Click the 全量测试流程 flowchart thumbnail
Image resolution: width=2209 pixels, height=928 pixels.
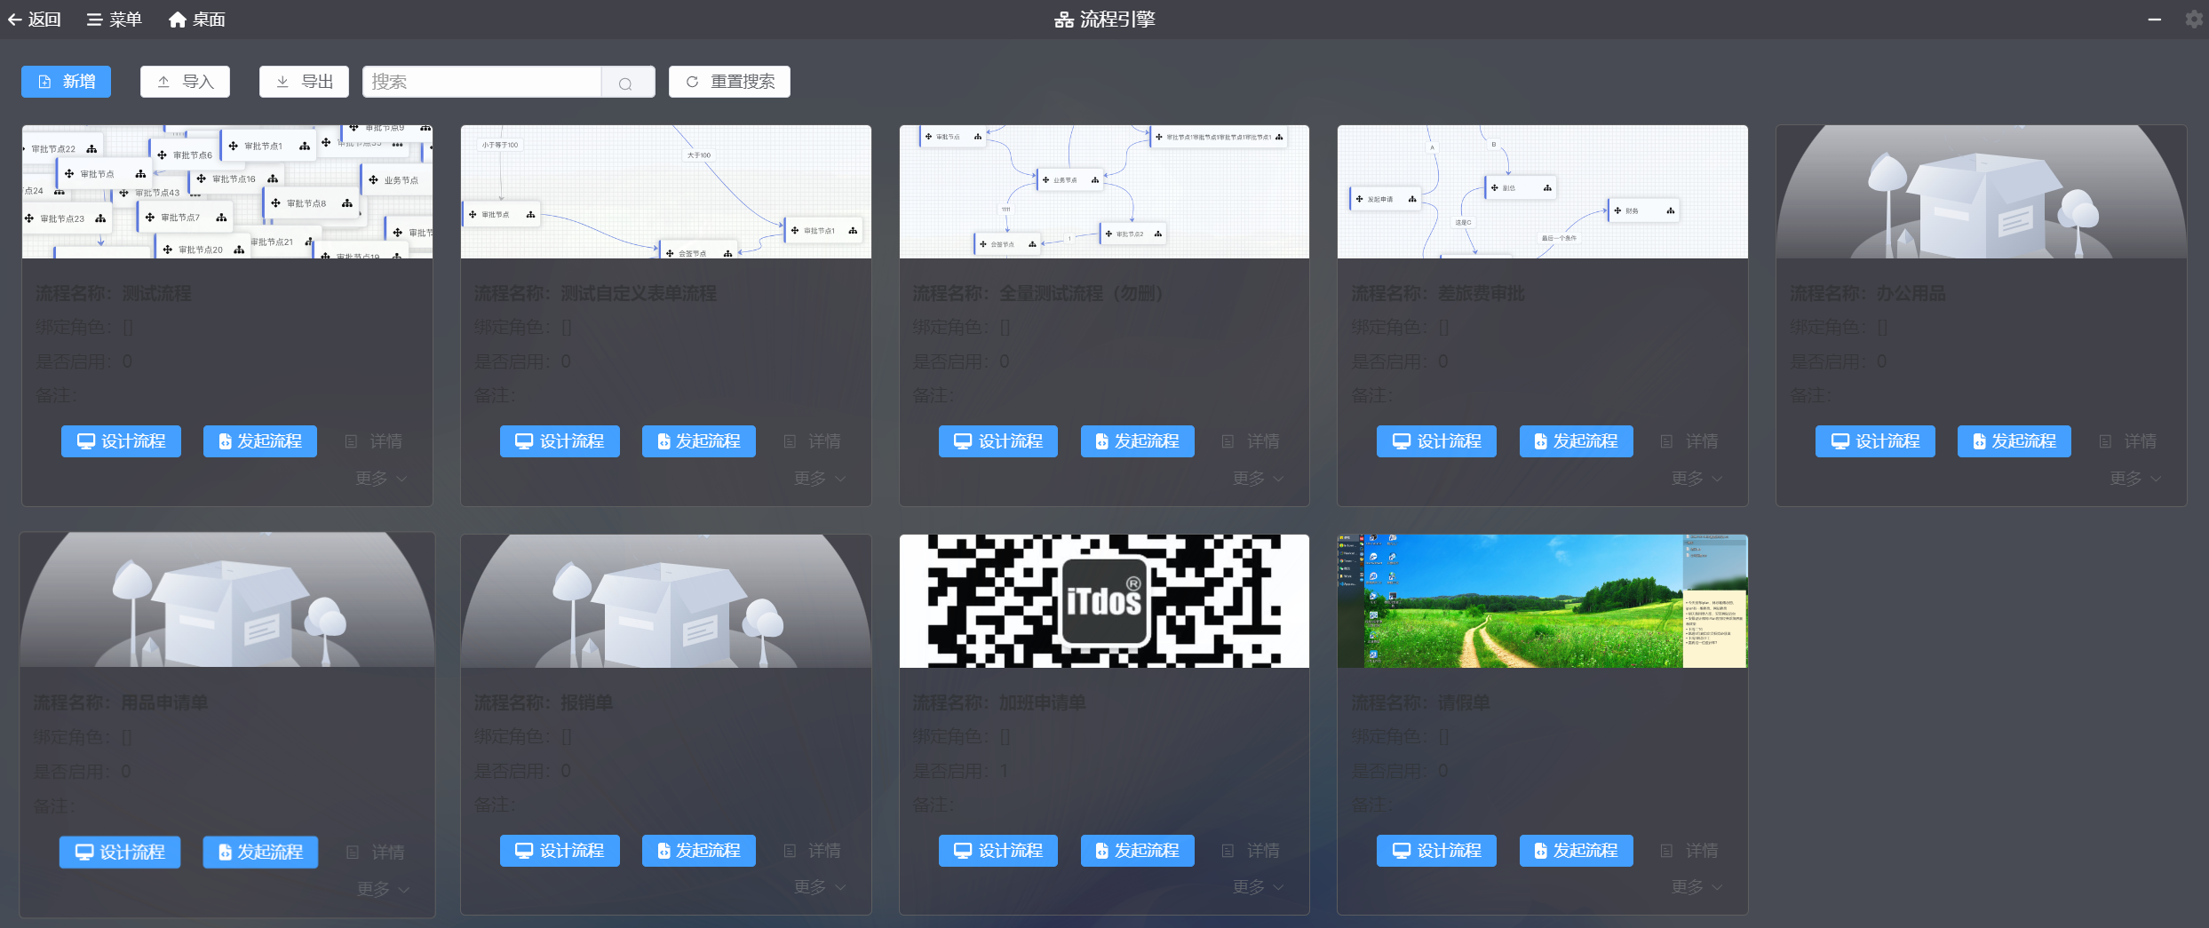[x=1104, y=192]
